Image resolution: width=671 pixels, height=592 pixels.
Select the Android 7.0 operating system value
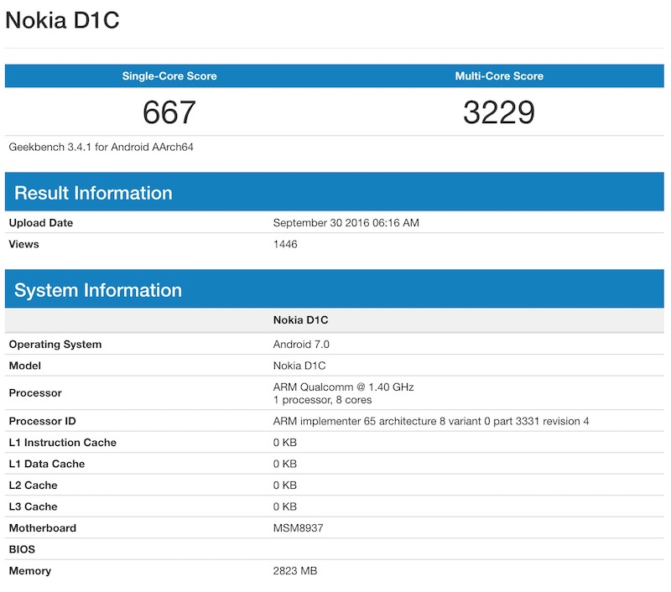click(x=302, y=345)
